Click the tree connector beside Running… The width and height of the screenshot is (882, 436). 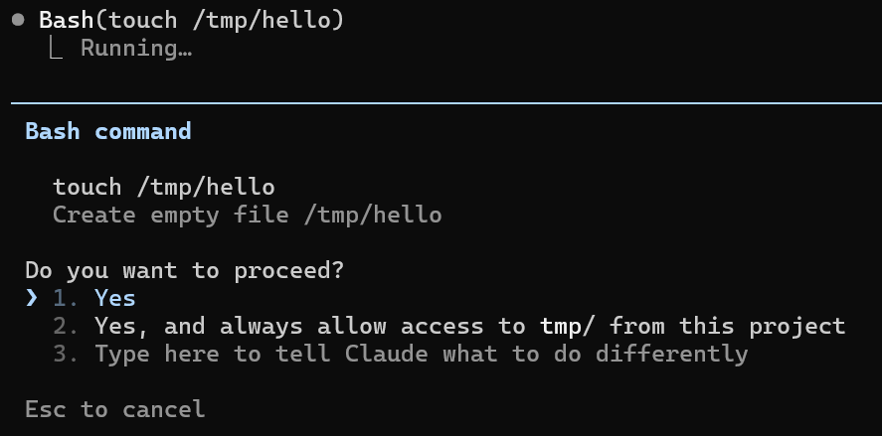pos(56,49)
